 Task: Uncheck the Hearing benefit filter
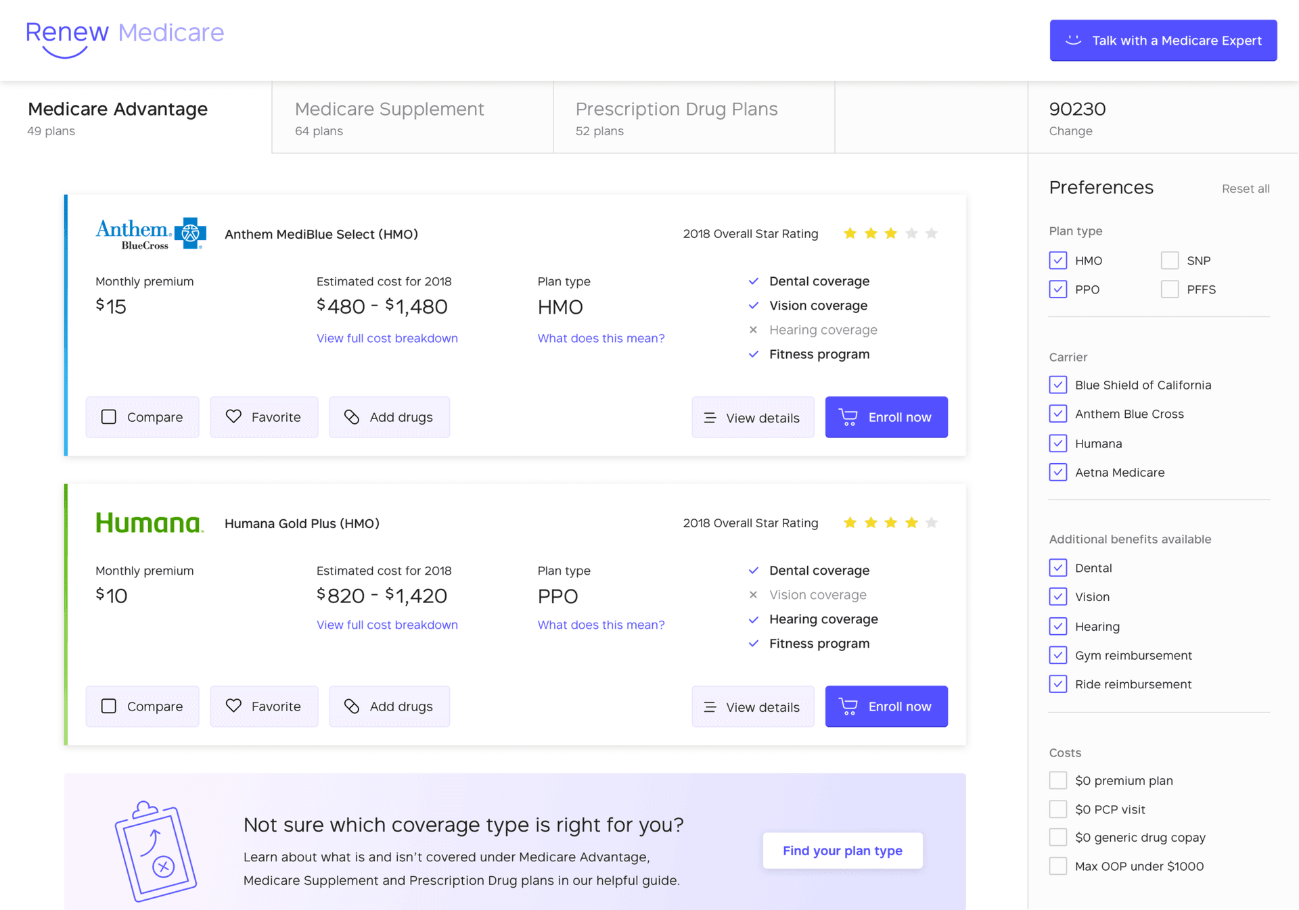1058,626
